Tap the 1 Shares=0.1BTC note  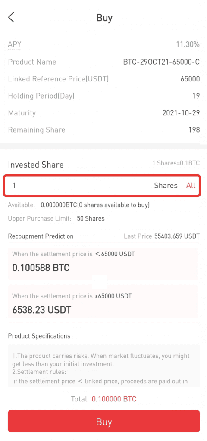click(176, 162)
